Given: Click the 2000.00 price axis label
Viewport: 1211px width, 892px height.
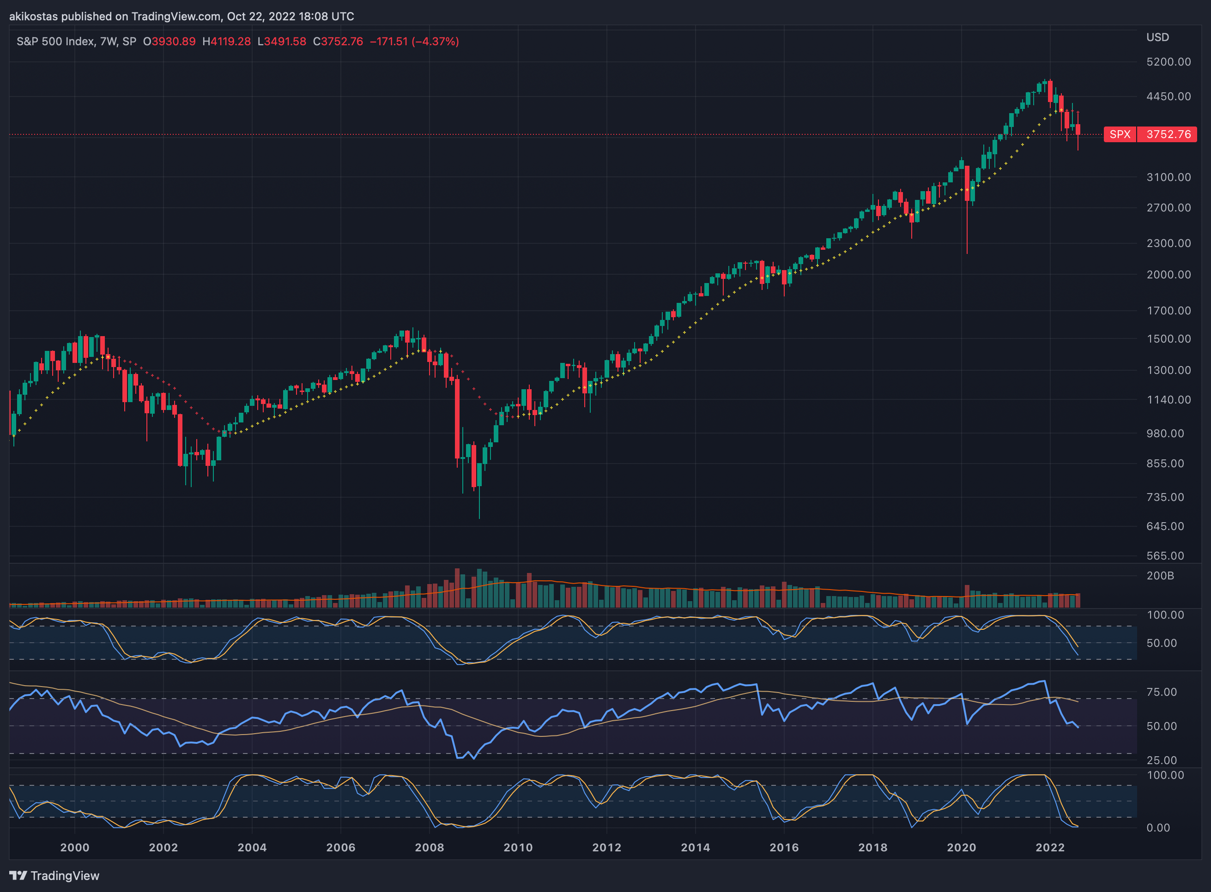Looking at the screenshot, I should 1169,275.
